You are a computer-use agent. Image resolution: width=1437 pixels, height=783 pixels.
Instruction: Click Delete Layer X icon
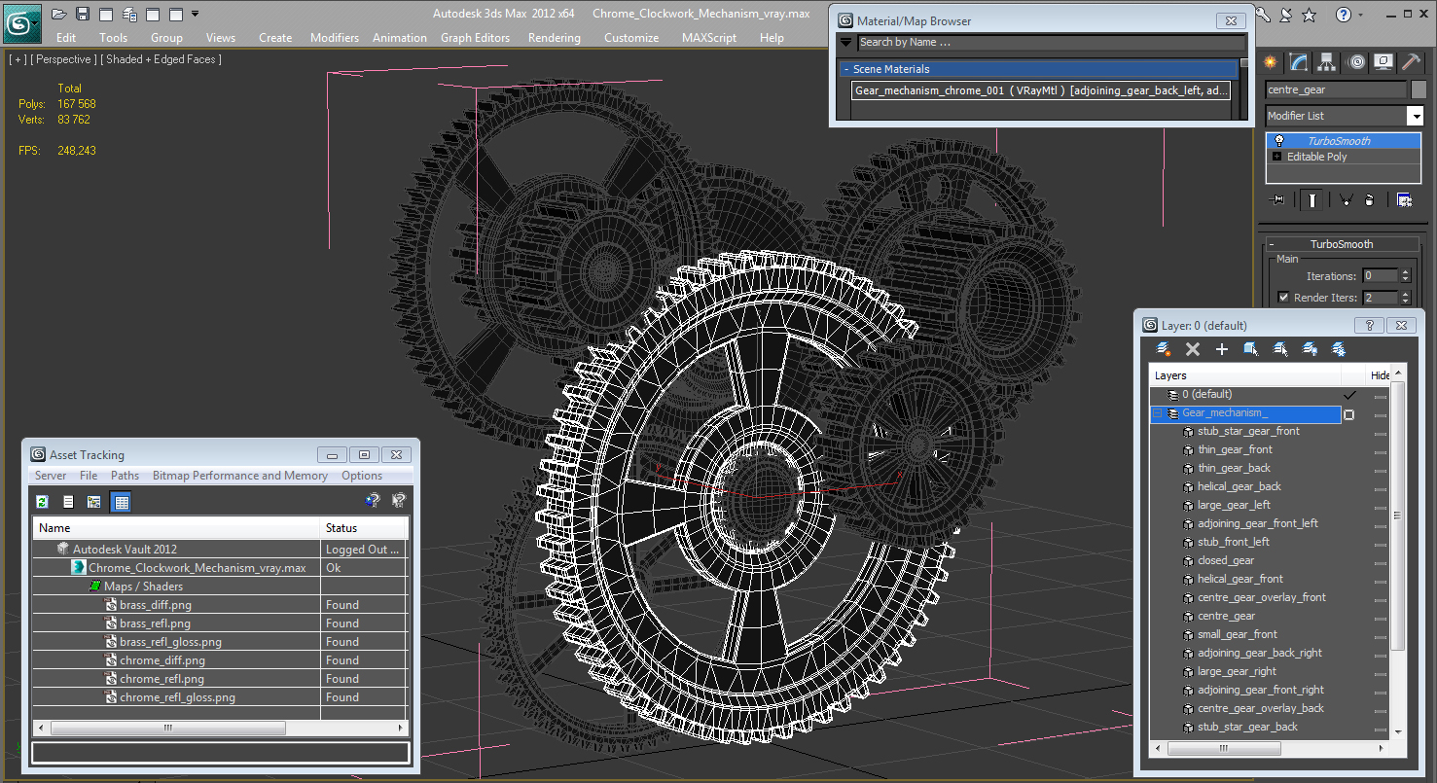(1193, 349)
